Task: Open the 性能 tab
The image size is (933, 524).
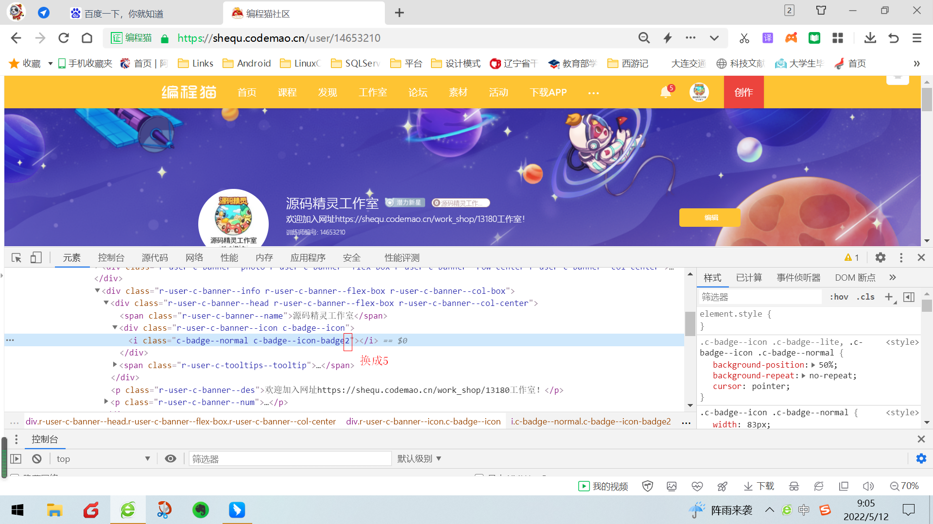Action: click(x=229, y=257)
